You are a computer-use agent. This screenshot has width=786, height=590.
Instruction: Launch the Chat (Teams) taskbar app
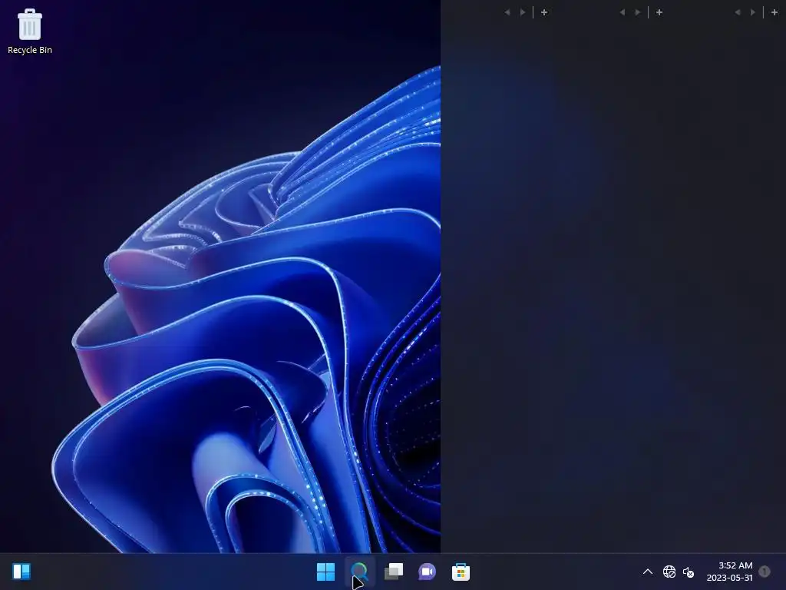(x=427, y=572)
